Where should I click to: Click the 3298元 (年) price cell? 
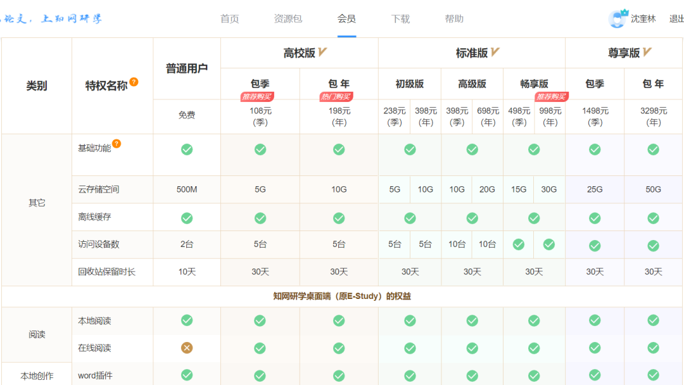coord(654,117)
